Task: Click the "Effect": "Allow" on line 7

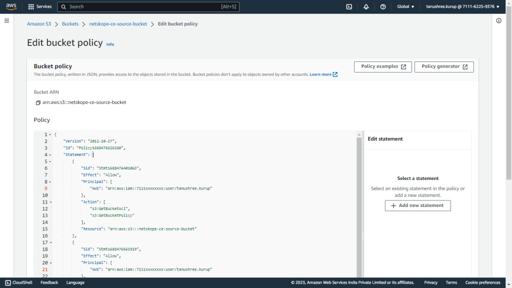Action: pyautogui.click(x=101, y=175)
